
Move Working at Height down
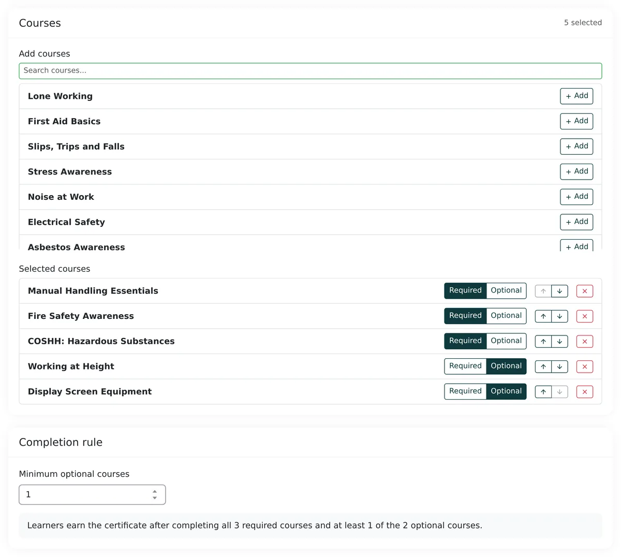[x=559, y=367]
